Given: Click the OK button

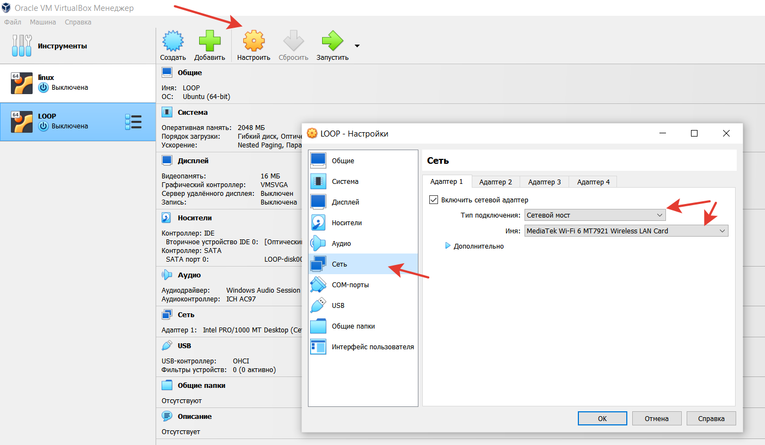Looking at the screenshot, I should click(602, 418).
